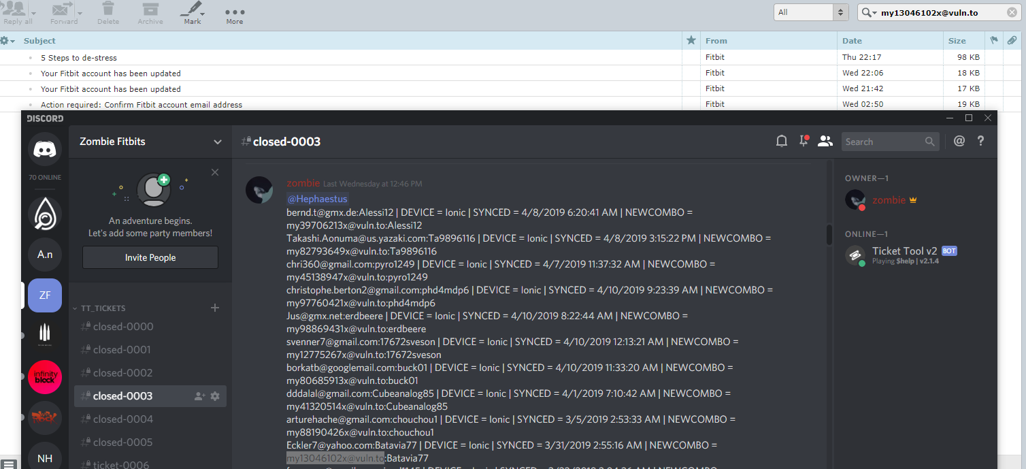
Task: Open the ticket-0006 channel
Action: point(150,464)
